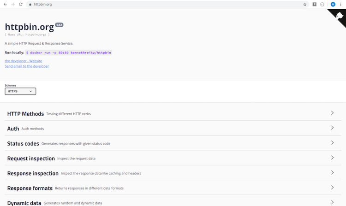
Task: Open the Chrome three-dot menu
Action: 341,4
